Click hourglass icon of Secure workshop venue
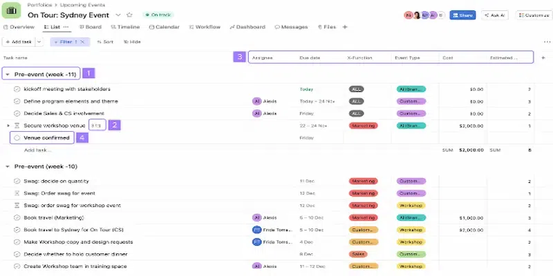 pos(17,126)
